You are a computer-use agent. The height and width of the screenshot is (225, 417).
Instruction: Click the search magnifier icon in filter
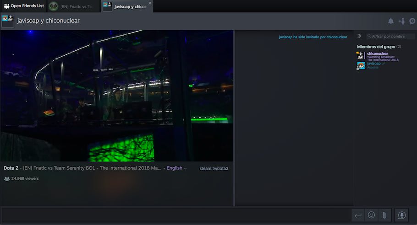coord(369,36)
